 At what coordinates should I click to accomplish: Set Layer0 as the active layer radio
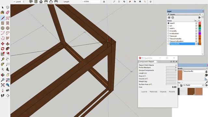pos(168,23)
